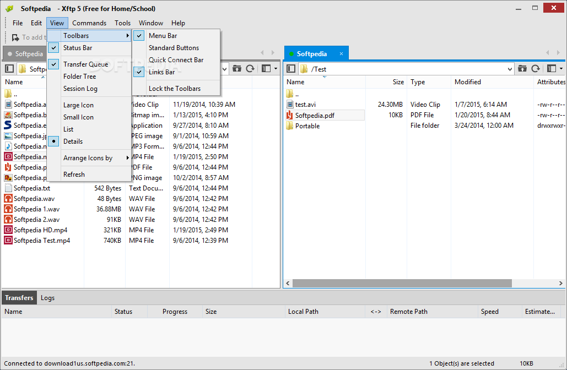This screenshot has width=567, height=370.
Task: Click the test.avi file icon
Action: 290,105
